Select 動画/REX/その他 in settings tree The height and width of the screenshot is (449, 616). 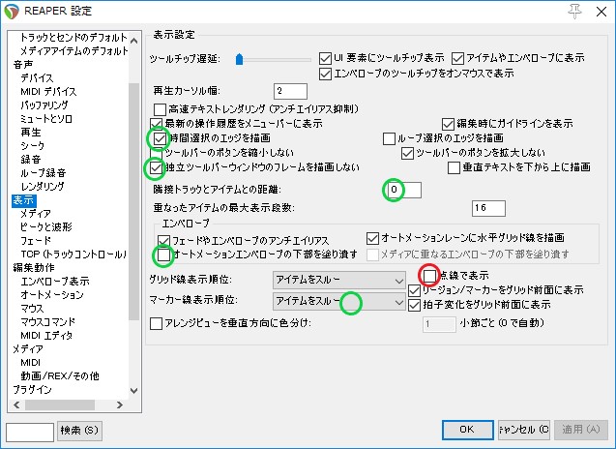click(x=60, y=376)
